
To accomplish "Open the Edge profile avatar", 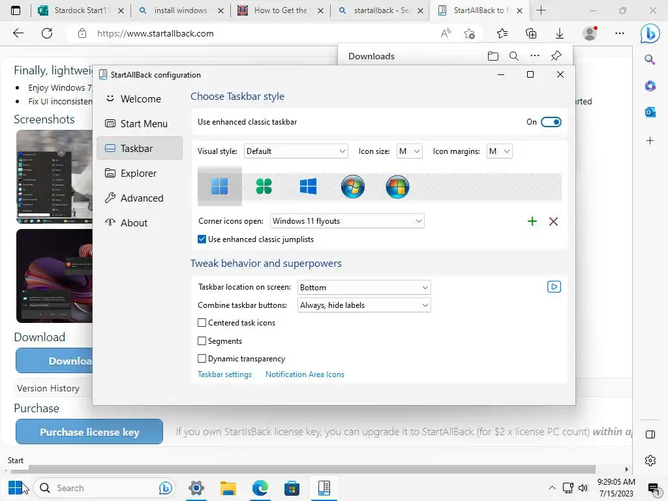I will coord(590,33).
